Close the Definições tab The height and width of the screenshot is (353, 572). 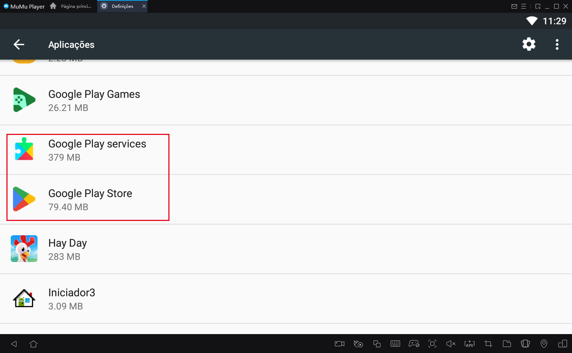point(144,6)
